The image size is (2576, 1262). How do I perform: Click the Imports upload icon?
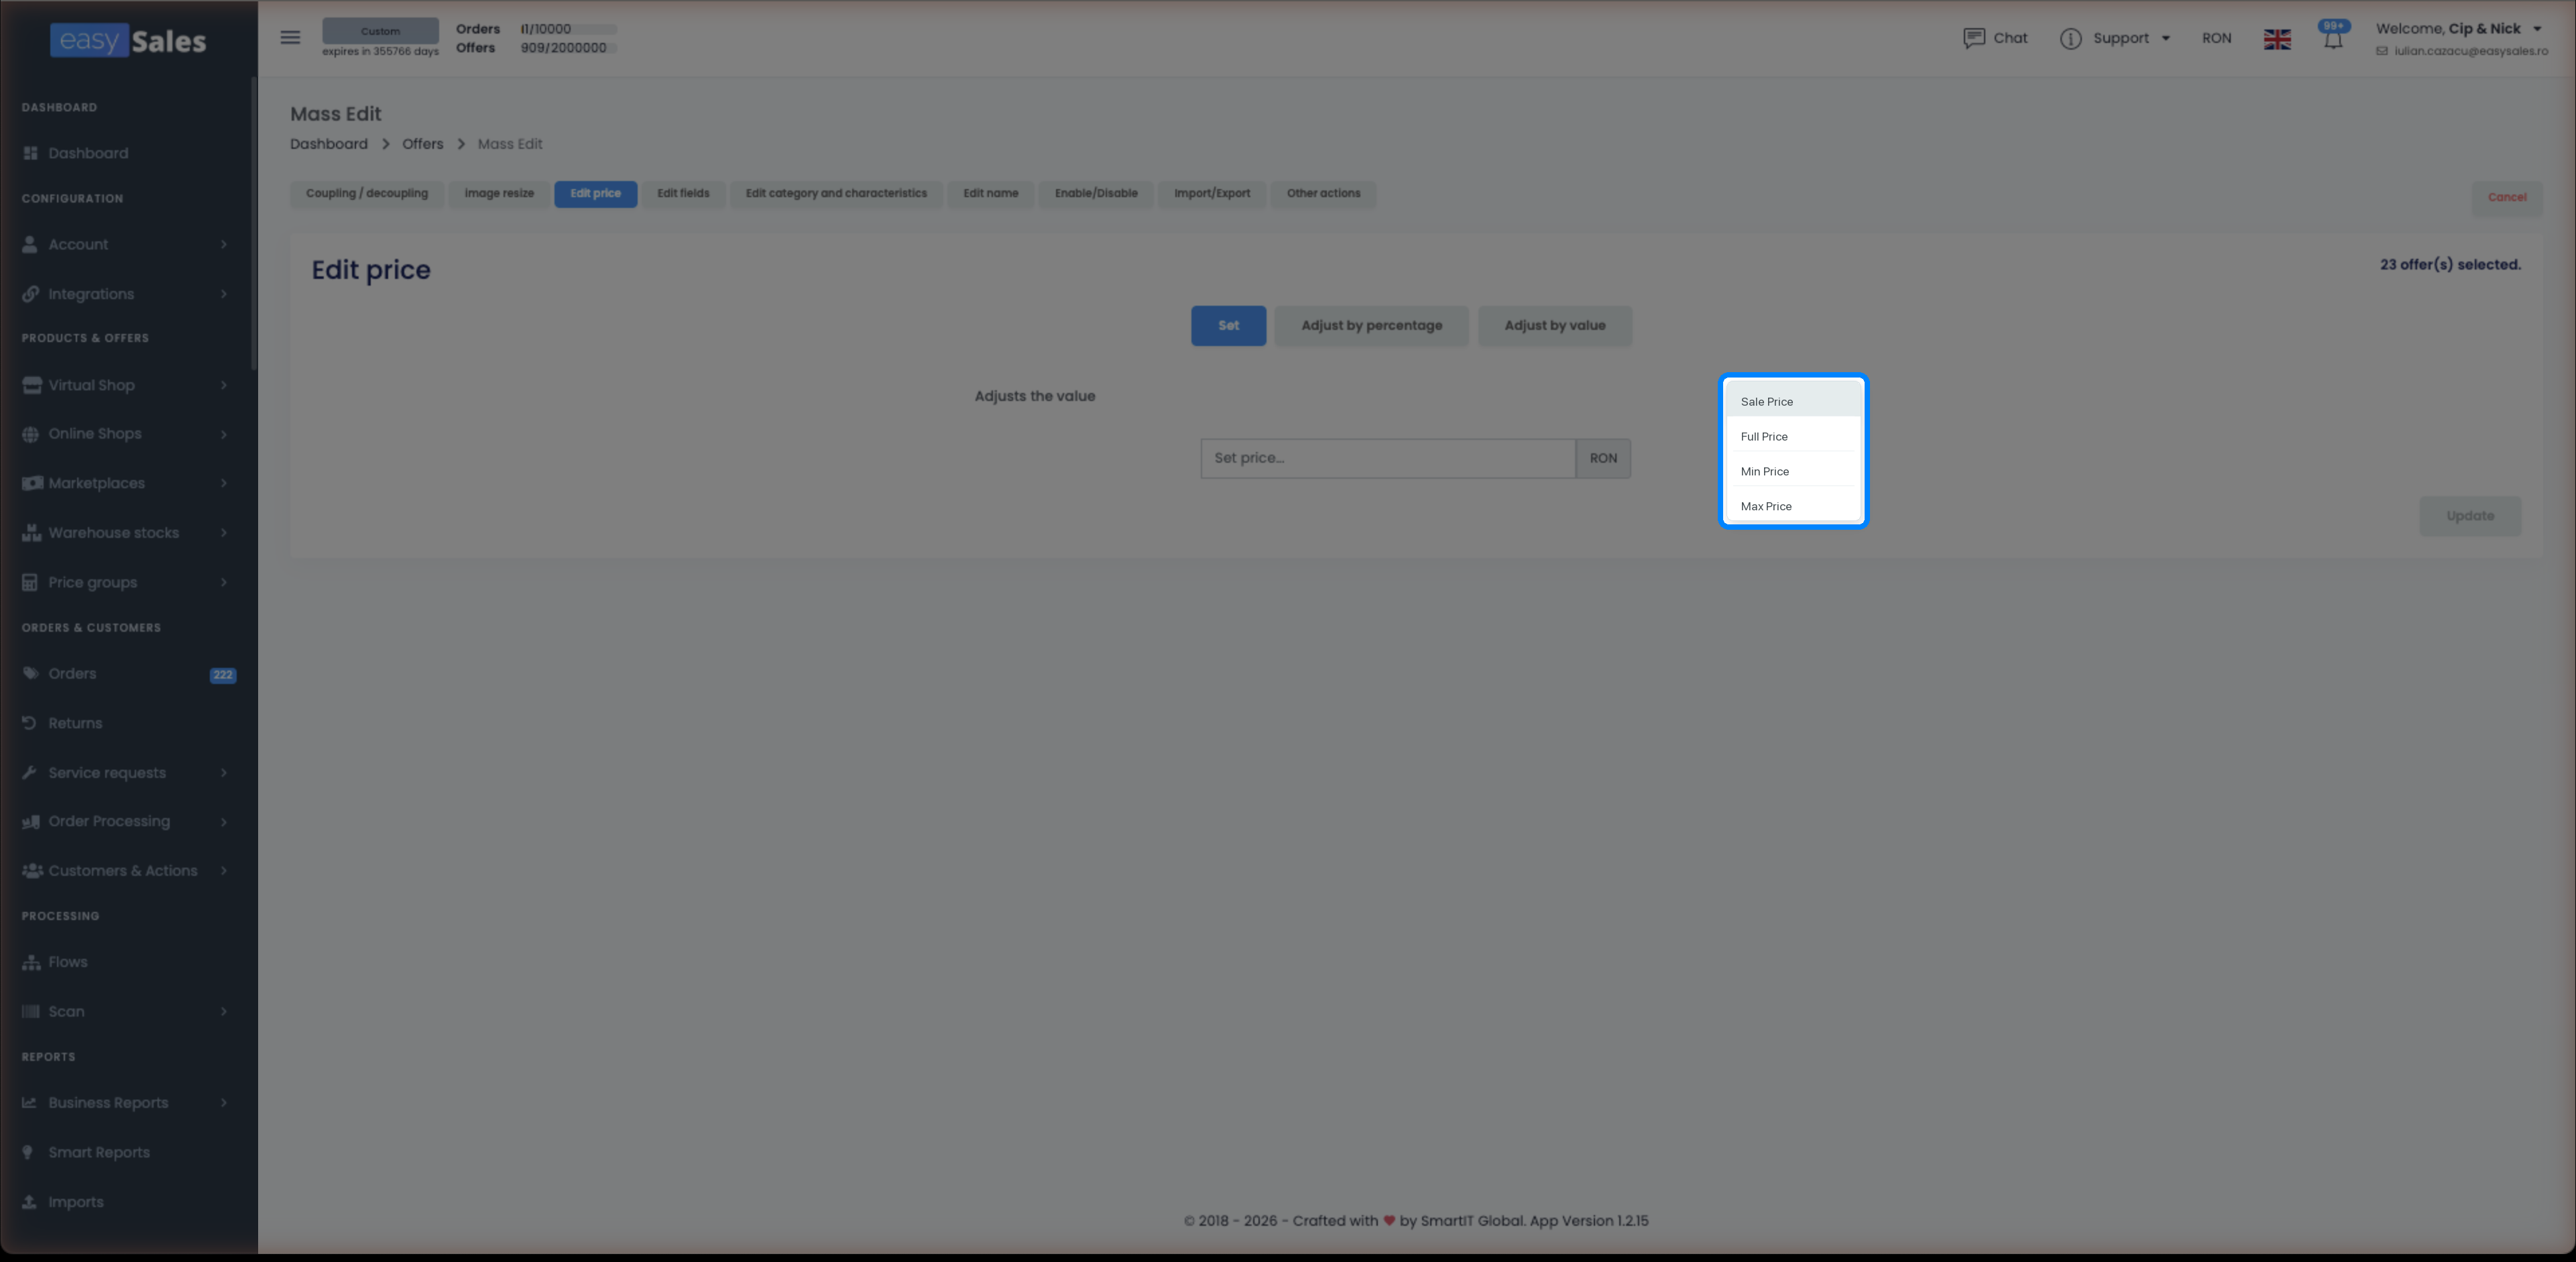(x=29, y=1201)
